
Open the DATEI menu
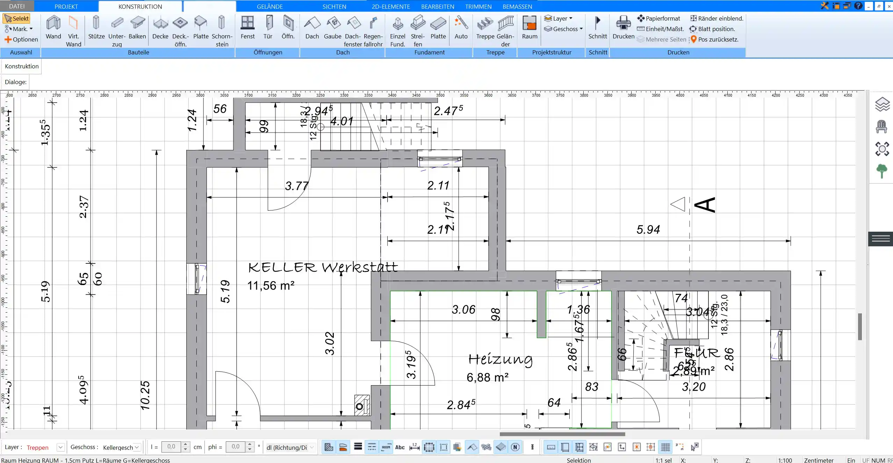[x=17, y=6]
